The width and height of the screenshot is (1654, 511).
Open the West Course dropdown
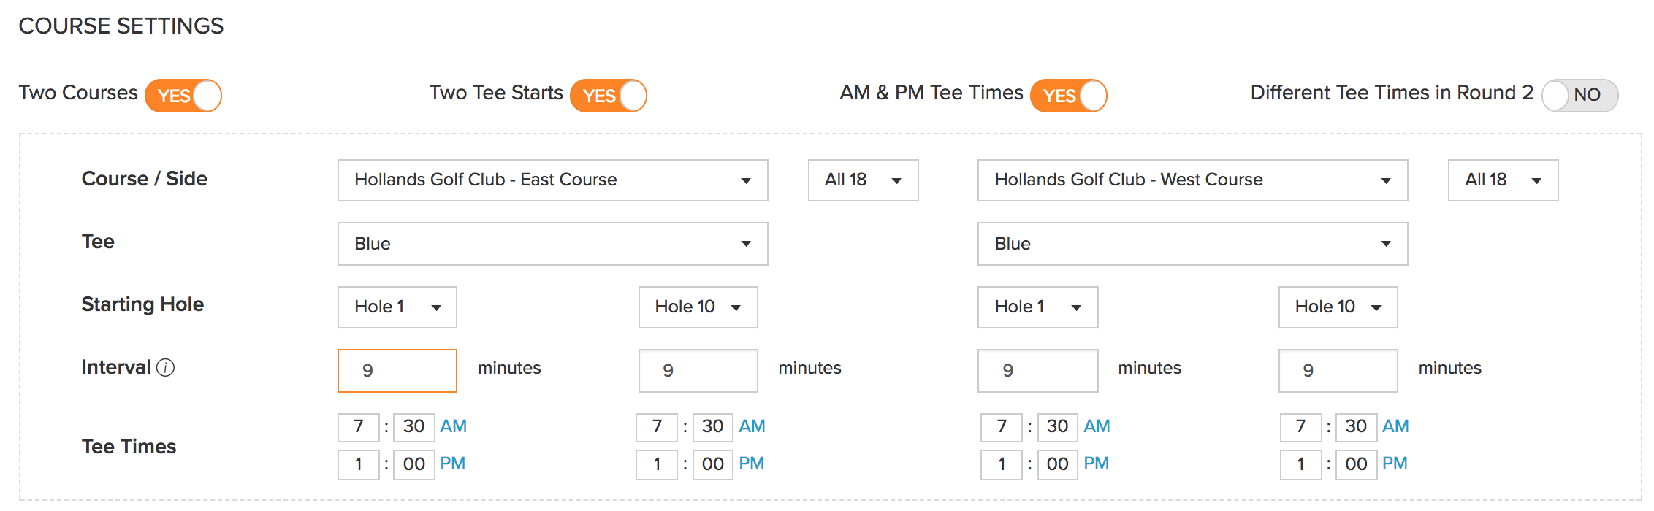[x=1193, y=180]
